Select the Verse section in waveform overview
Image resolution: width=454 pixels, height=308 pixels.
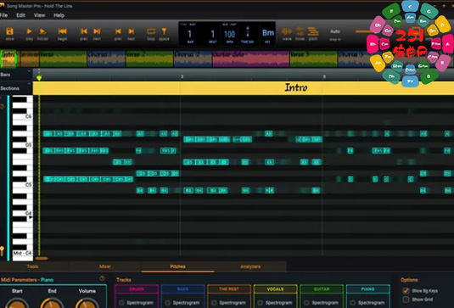(63, 59)
